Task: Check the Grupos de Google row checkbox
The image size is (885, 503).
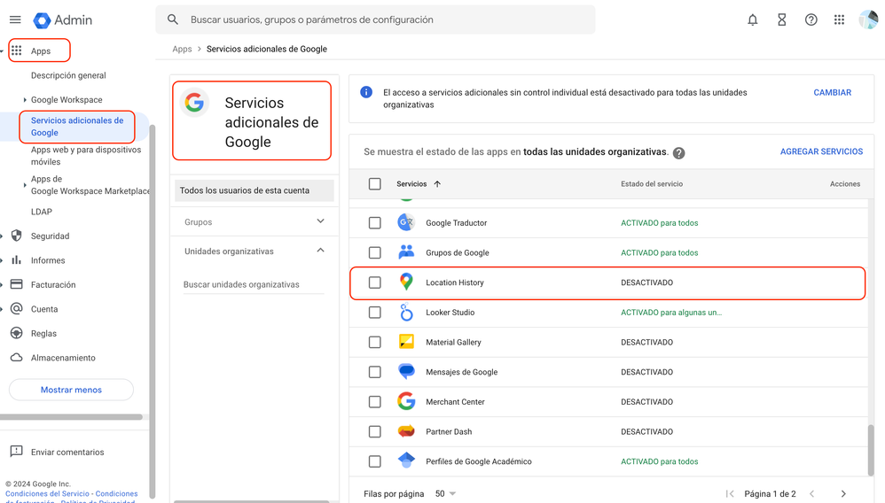Action: pyautogui.click(x=375, y=252)
